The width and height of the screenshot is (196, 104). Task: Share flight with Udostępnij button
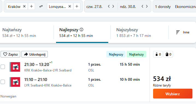pos(35,54)
